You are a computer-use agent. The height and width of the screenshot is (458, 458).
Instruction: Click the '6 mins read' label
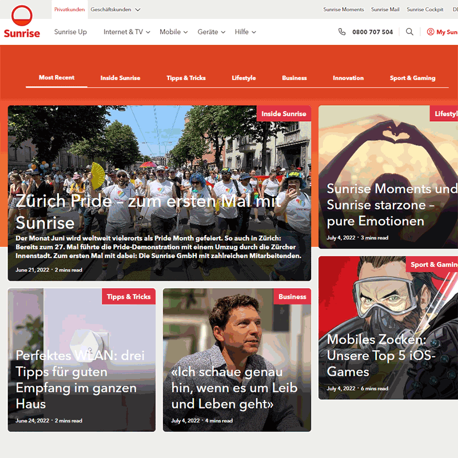coord(375,389)
